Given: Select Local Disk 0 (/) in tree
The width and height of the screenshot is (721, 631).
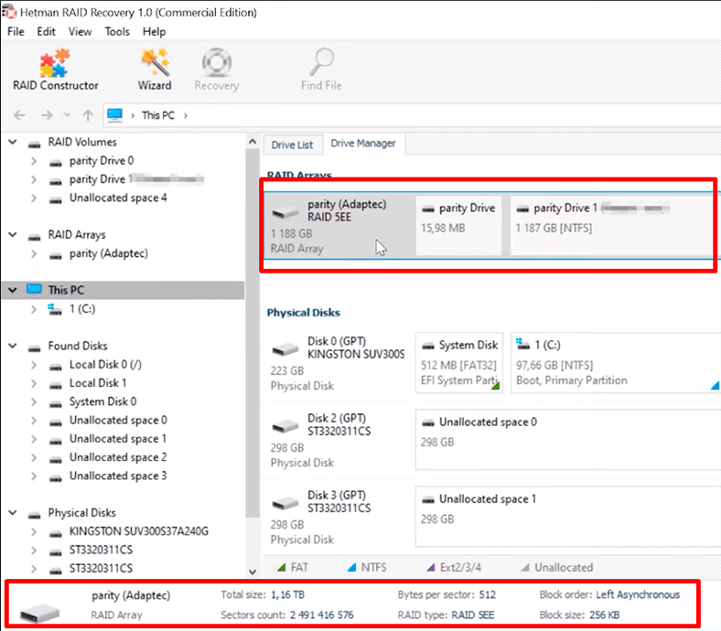Looking at the screenshot, I should point(105,365).
